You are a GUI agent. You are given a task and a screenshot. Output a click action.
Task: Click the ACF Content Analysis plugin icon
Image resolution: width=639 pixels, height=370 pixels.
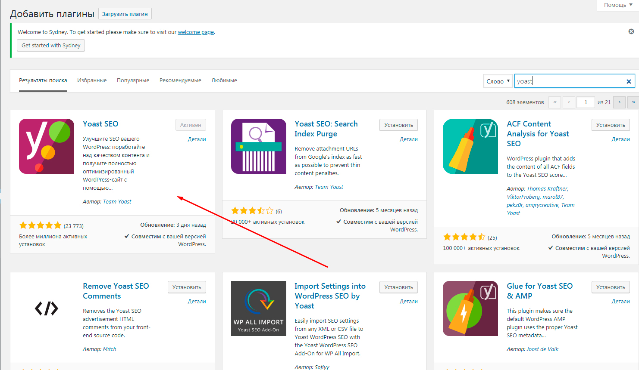coord(470,146)
